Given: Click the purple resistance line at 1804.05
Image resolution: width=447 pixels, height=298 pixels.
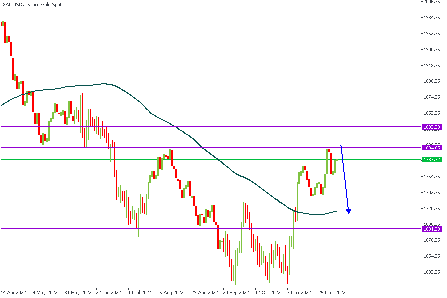Looking at the screenshot, I should coord(248,148).
